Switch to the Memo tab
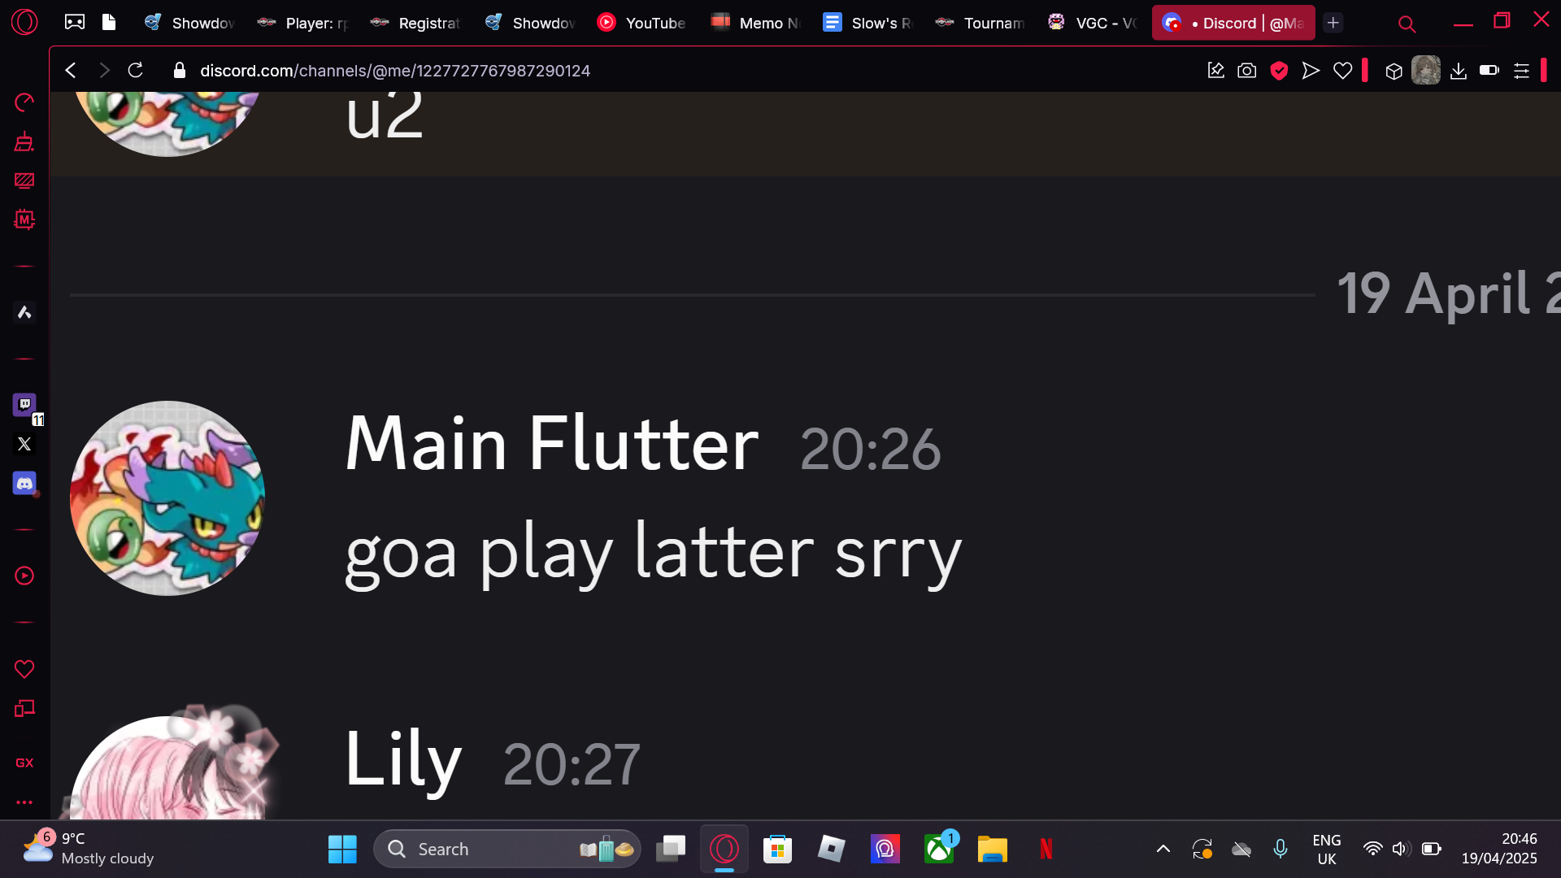Screen dimensions: 1561x878 coord(756,23)
